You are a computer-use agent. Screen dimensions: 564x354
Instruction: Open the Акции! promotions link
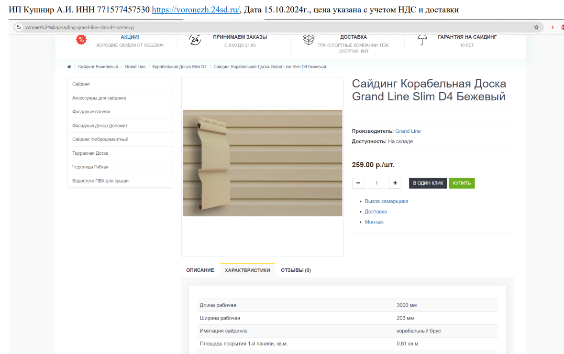pyautogui.click(x=130, y=37)
